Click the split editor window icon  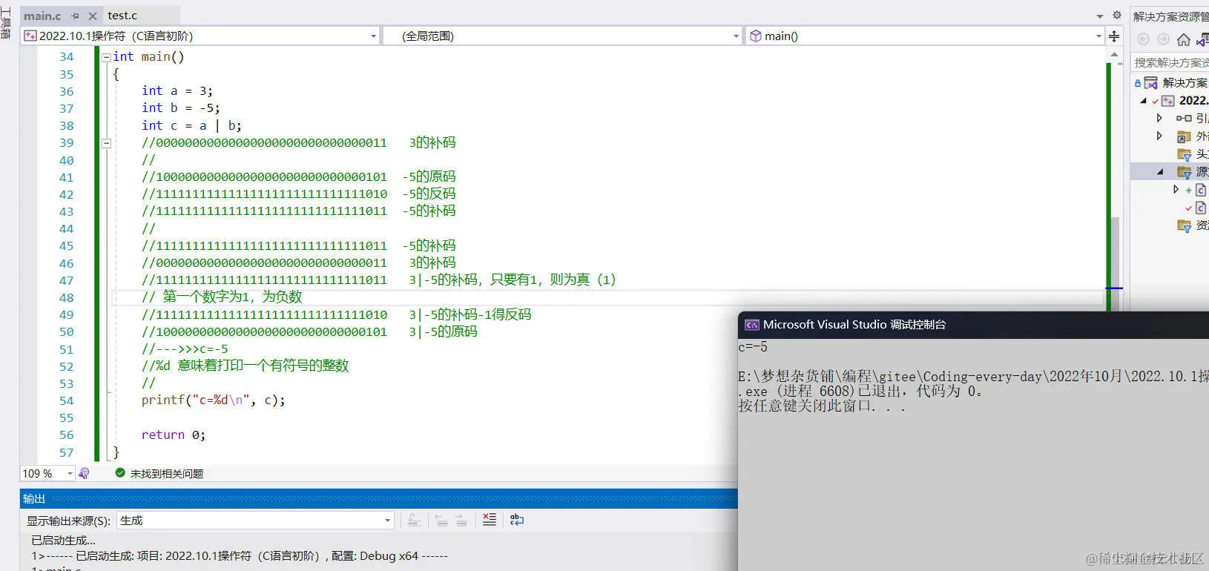[x=1114, y=36]
